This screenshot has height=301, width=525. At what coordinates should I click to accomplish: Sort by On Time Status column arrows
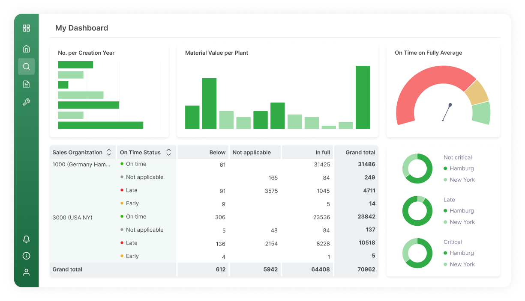click(x=168, y=152)
